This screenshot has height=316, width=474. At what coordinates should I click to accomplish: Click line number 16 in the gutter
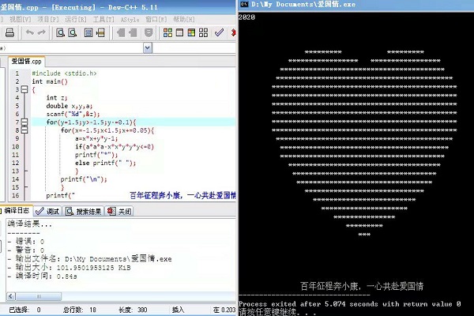pos(16,195)
